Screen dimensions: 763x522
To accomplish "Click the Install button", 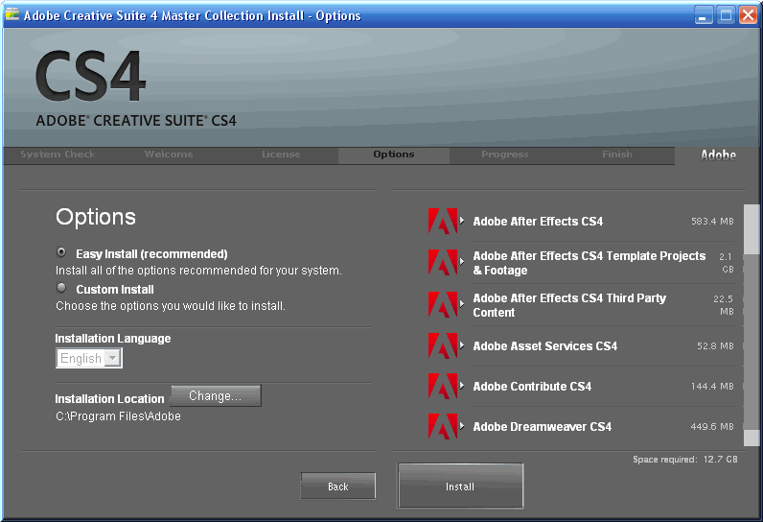I will tap(460, 486).
